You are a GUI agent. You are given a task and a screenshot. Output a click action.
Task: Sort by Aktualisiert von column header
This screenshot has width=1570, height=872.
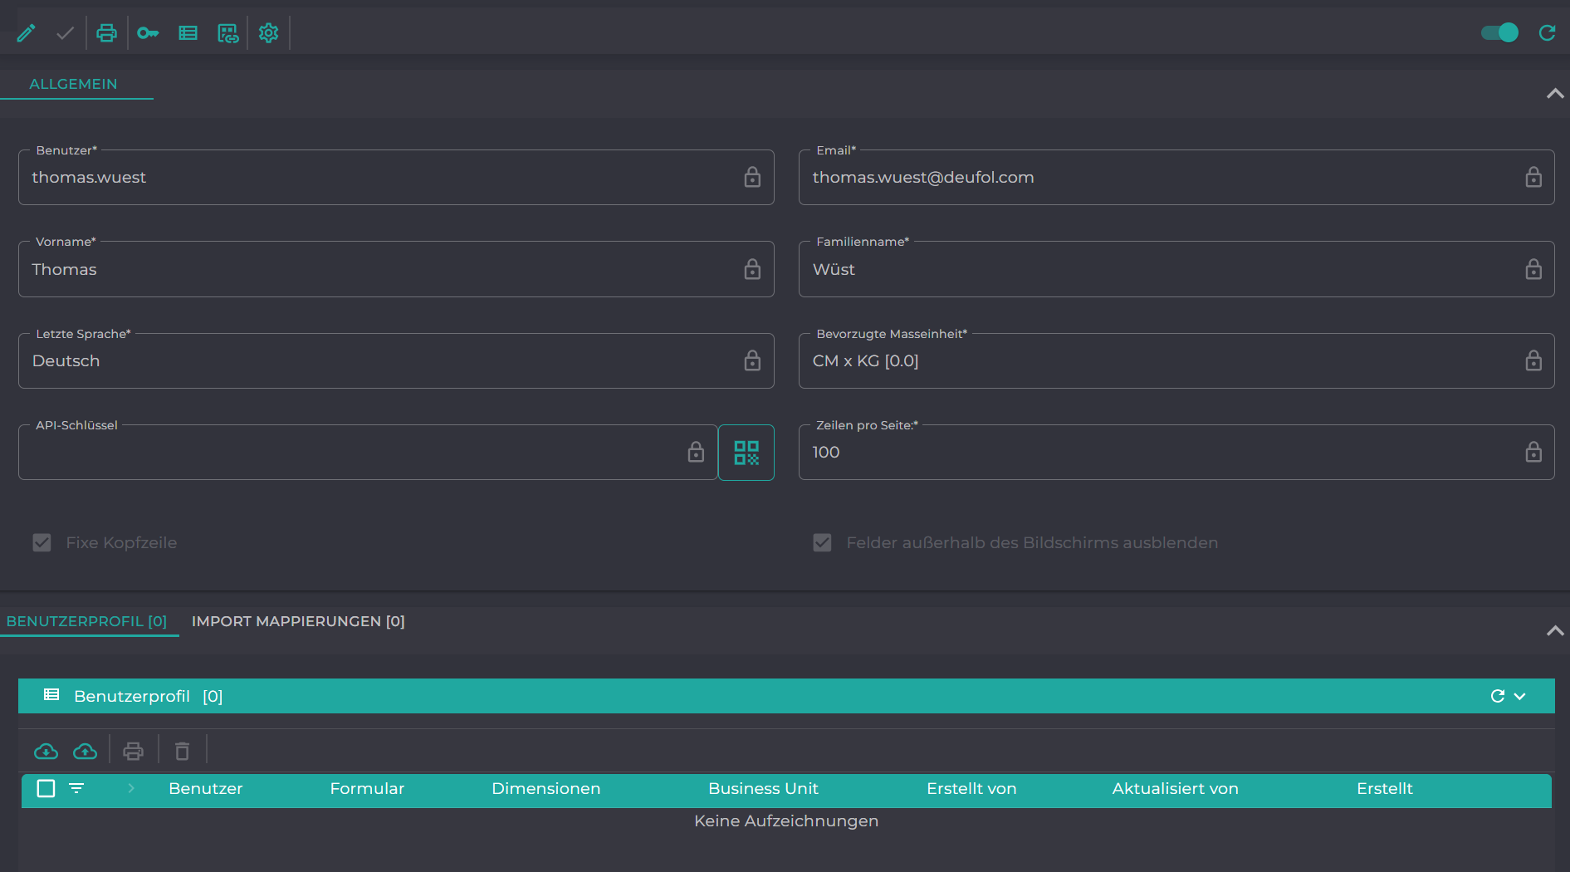click(1175, 788)
